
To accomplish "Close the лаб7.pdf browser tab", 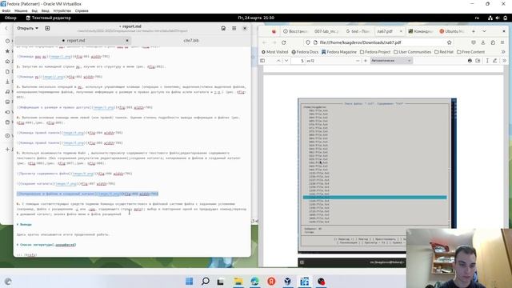I will pos(401,31).
